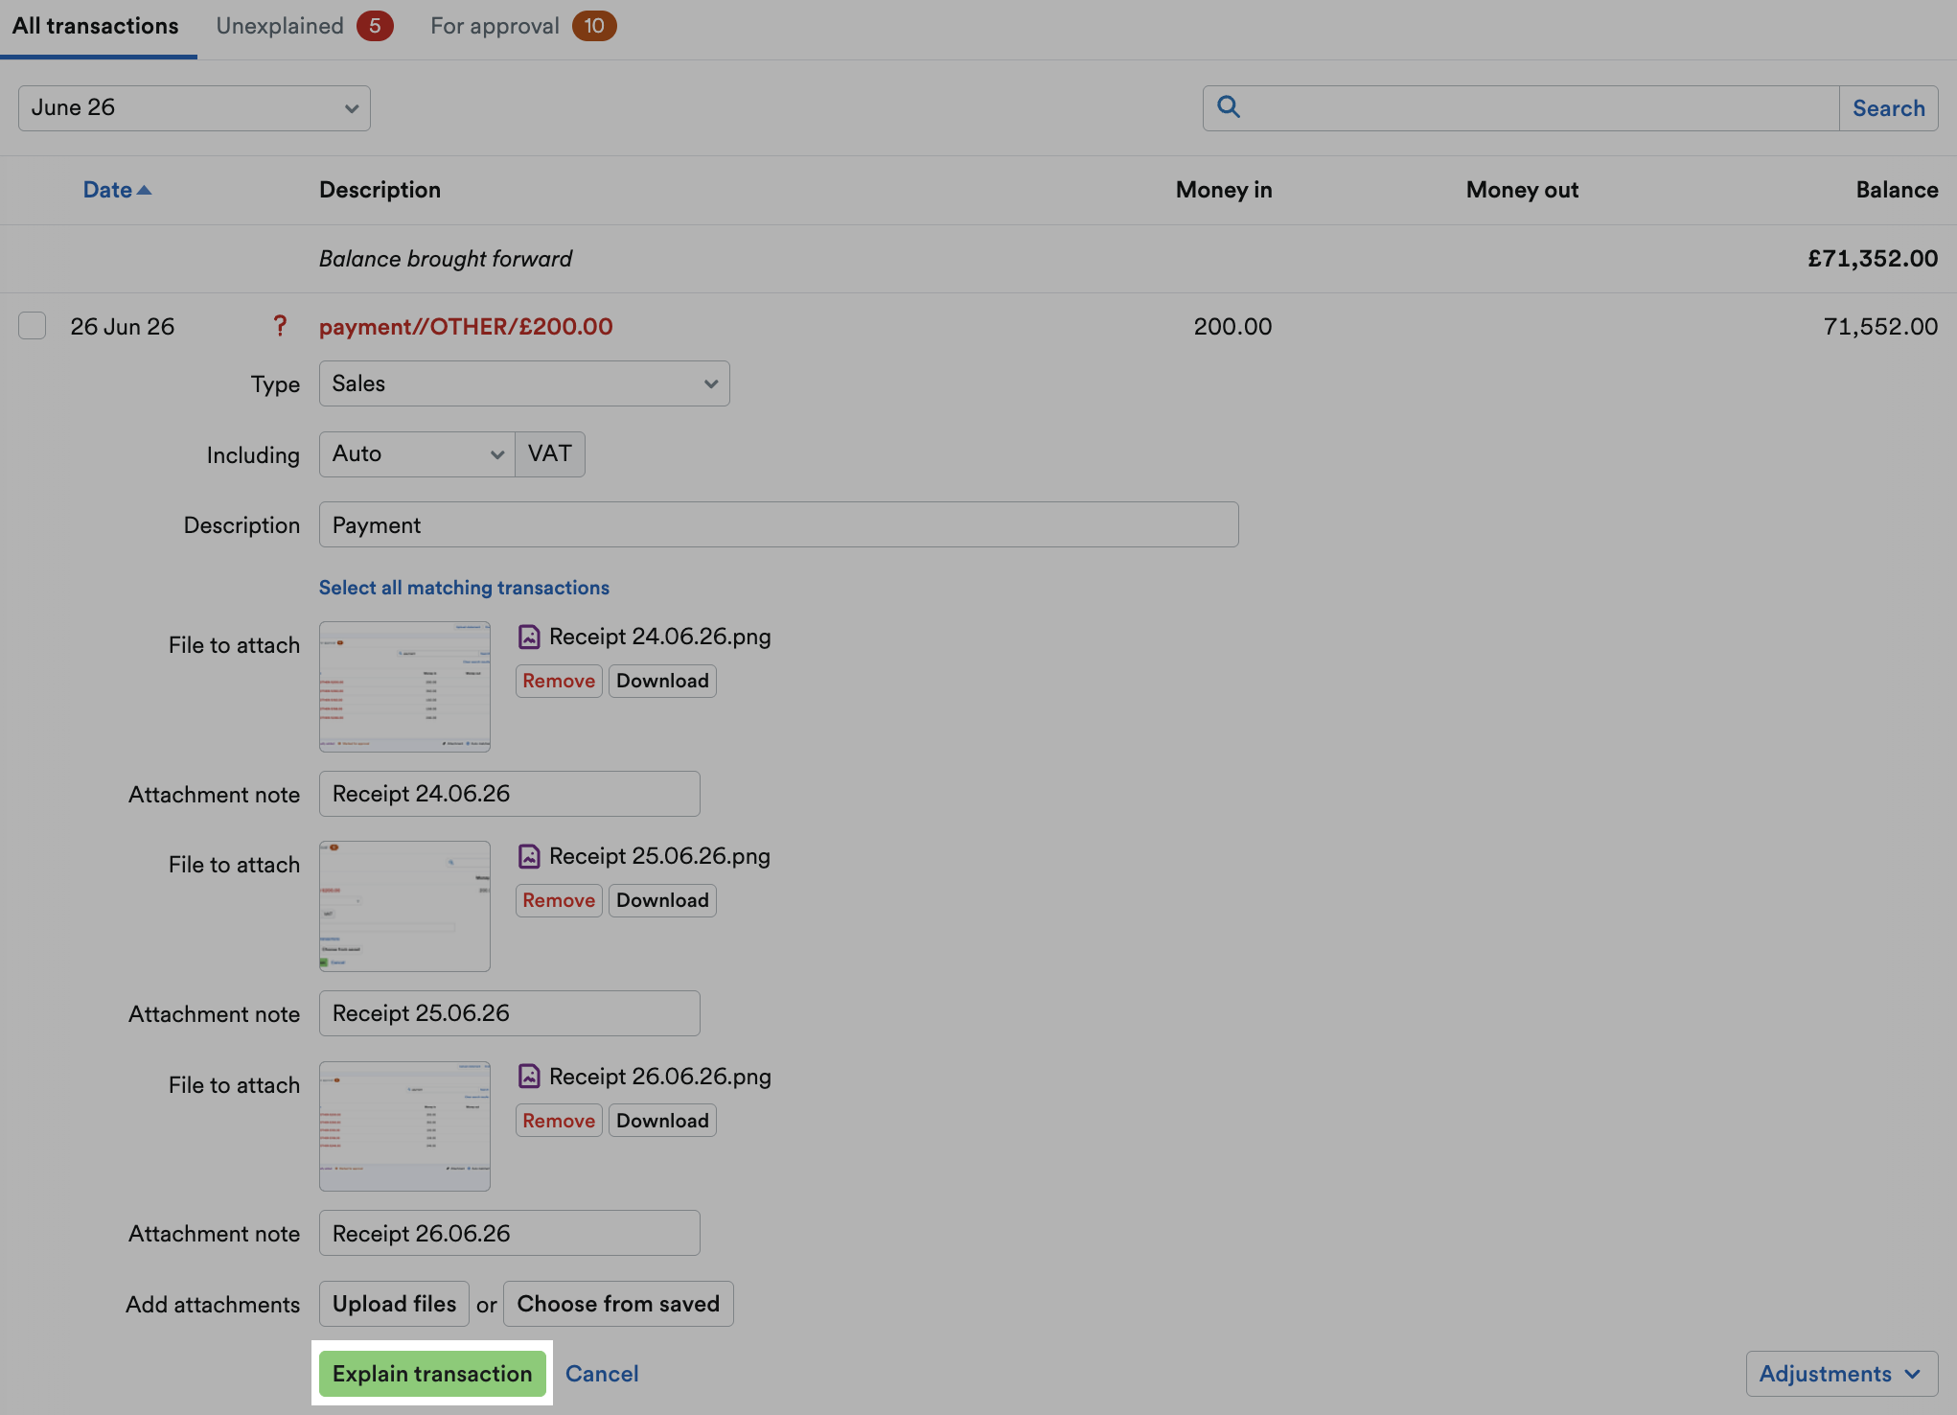Image resolution: width=1957 pixels, height=1415 pixels.
Task: Click image file icon for Receipt 24.06.26.png
Action: [x=529, y=637]
